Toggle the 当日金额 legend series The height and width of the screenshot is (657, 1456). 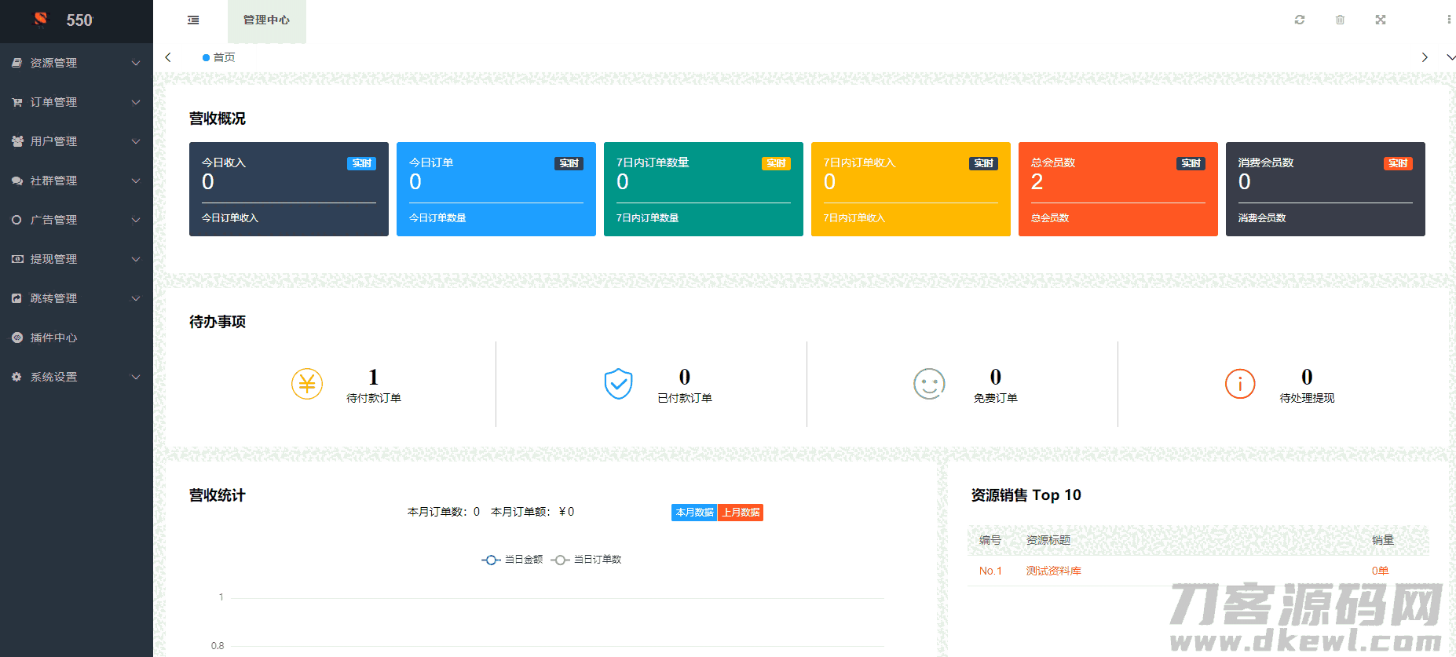click(512, 560)
